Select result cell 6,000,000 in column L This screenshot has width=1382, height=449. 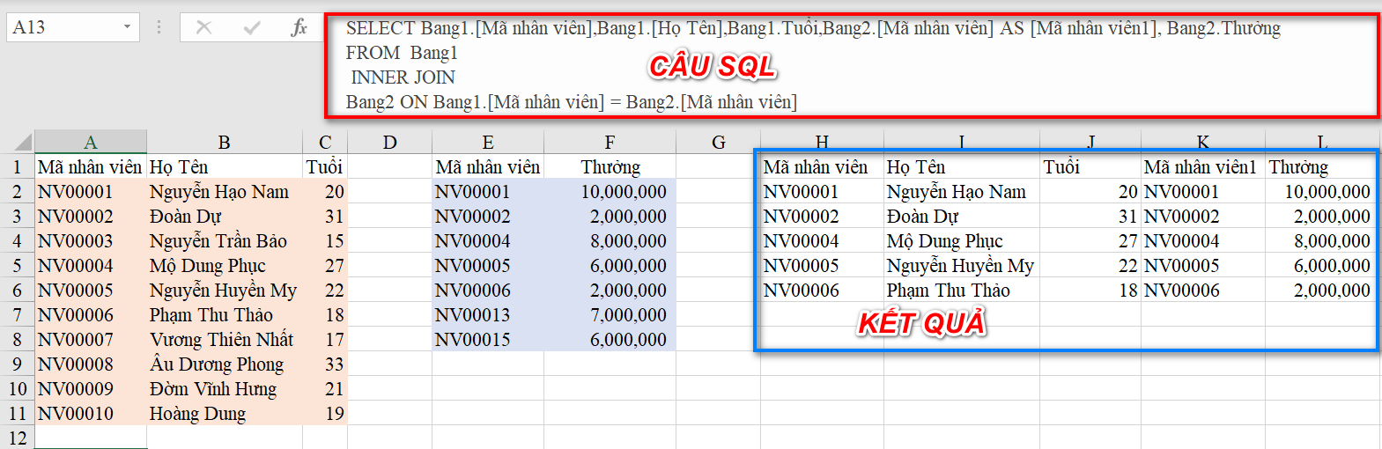coord(1320,266)
